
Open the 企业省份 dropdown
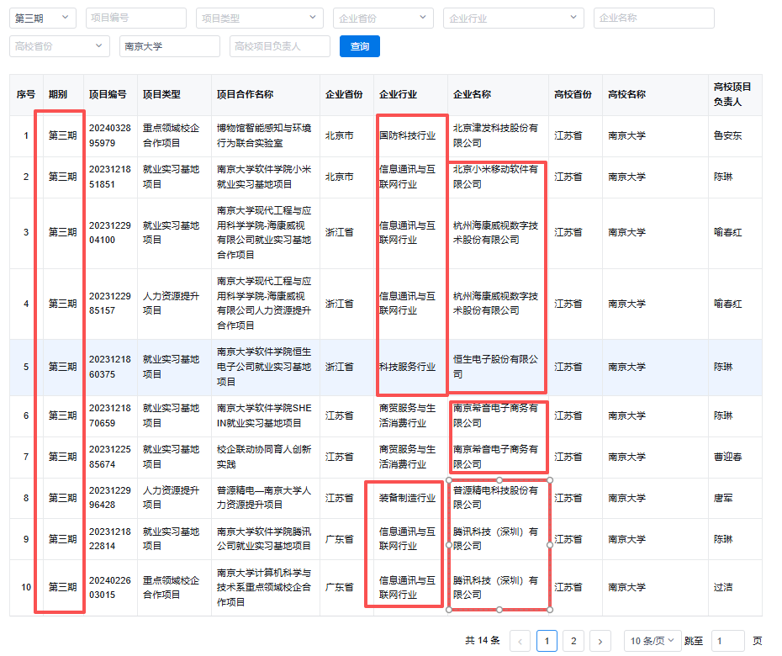point(383,18)
